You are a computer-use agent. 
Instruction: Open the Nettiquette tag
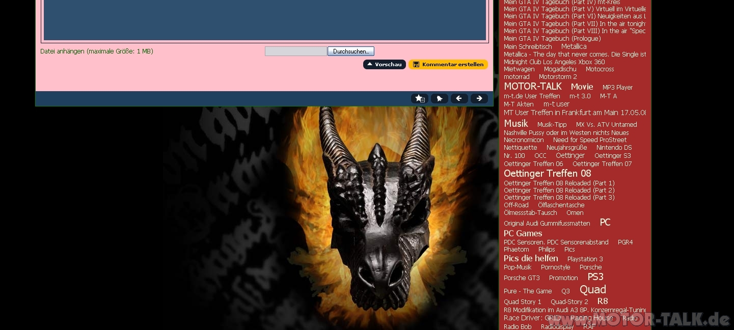[x=521, y=148]
